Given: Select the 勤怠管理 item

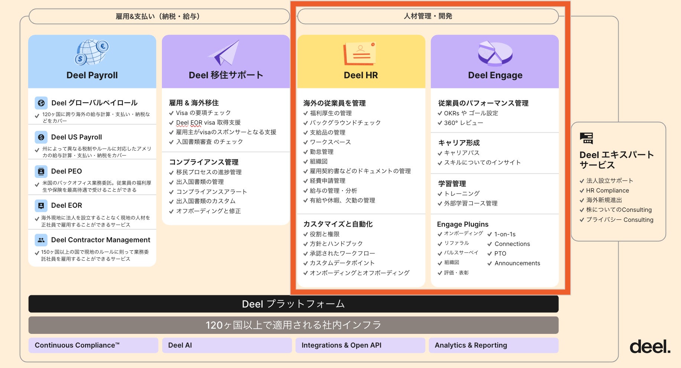Looking at the screenshot, I should pyautogui.click(x=322, y=152).
